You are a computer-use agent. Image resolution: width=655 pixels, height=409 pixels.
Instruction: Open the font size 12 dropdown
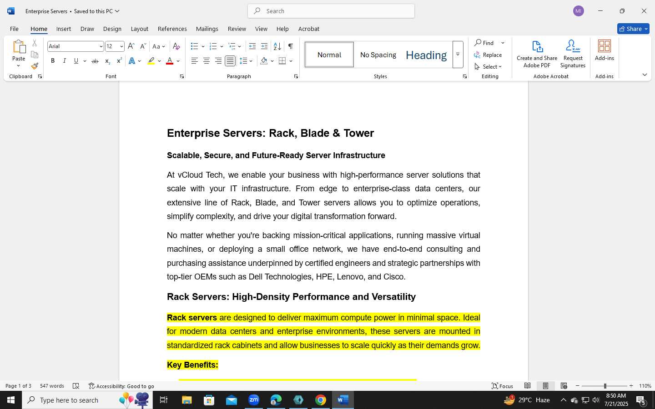121,46
